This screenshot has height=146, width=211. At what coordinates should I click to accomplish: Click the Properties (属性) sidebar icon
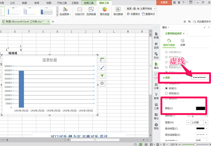click(x=156, y=66)
